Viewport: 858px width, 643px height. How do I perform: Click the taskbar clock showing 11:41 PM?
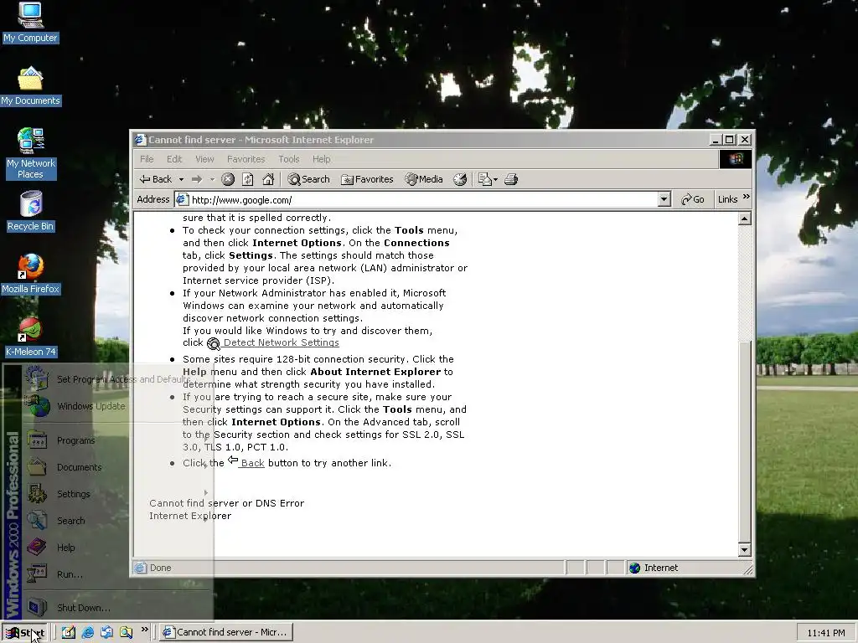click(825, 633)
